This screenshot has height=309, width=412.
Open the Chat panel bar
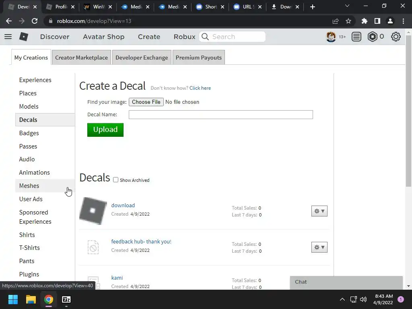[346, 282]
